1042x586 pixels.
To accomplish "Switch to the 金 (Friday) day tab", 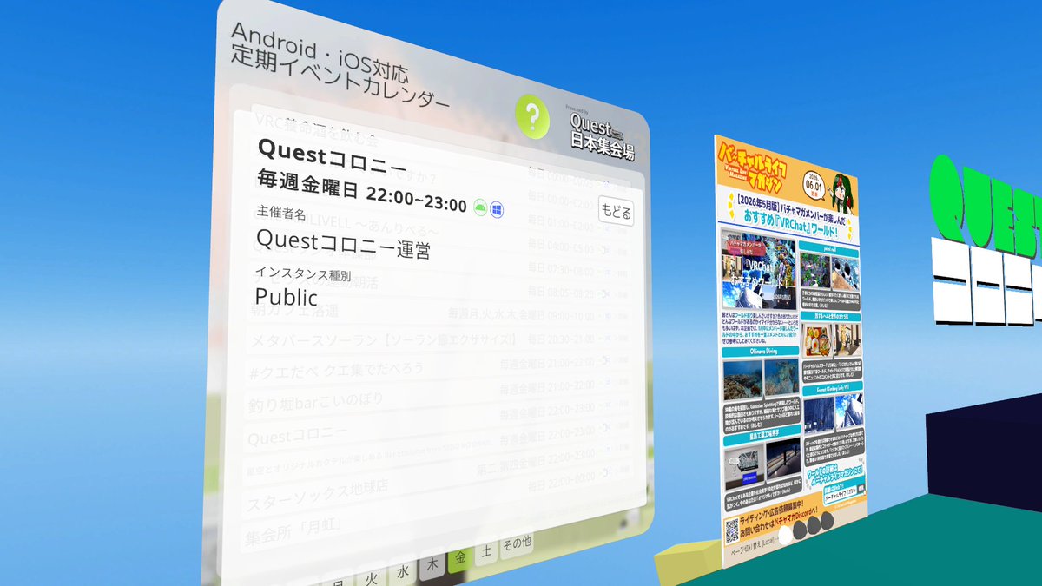I will coord(461,559).
